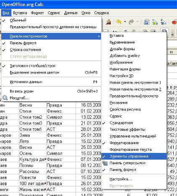
Task: Click the magnifier icon beside Масштаб
Action: [5, 98]
